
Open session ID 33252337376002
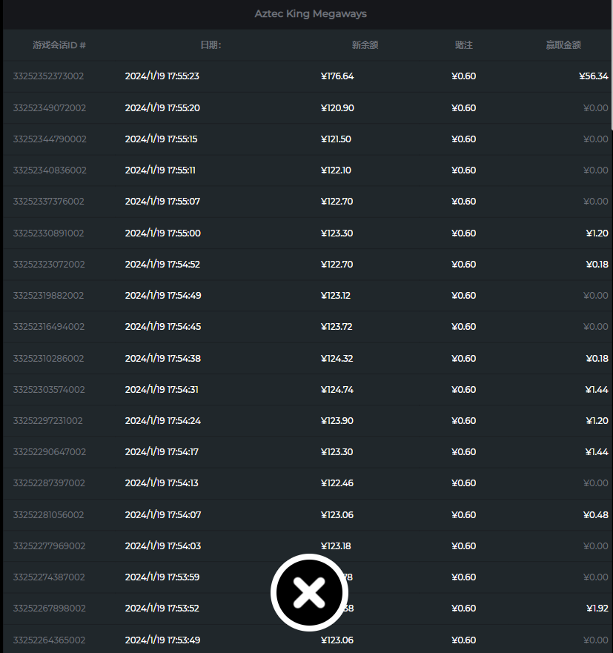49,202
